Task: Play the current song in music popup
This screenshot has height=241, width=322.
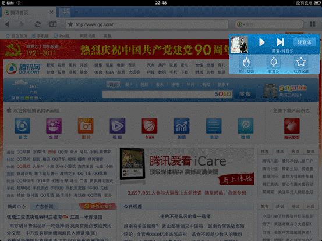Action: click(x=262, y=42)
